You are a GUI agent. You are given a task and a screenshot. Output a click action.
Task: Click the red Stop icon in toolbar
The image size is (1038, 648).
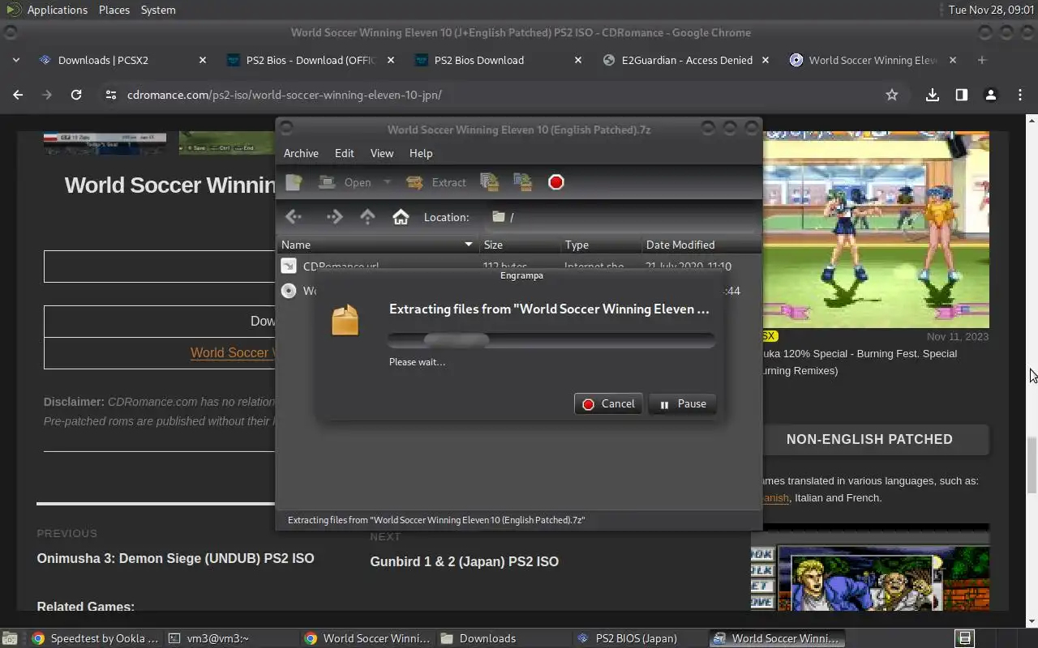pyautogui.click(x=555, y=182)
